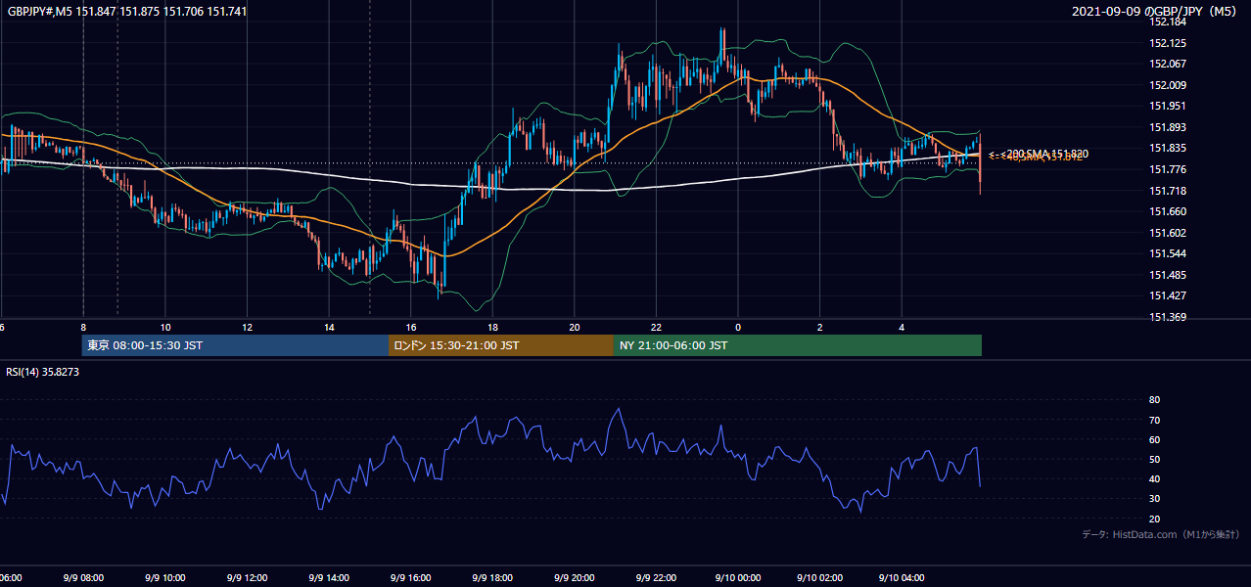Select the ロンドン 15:30-21:00 JST session bar

pyautogui.click(x=501, y=345)
